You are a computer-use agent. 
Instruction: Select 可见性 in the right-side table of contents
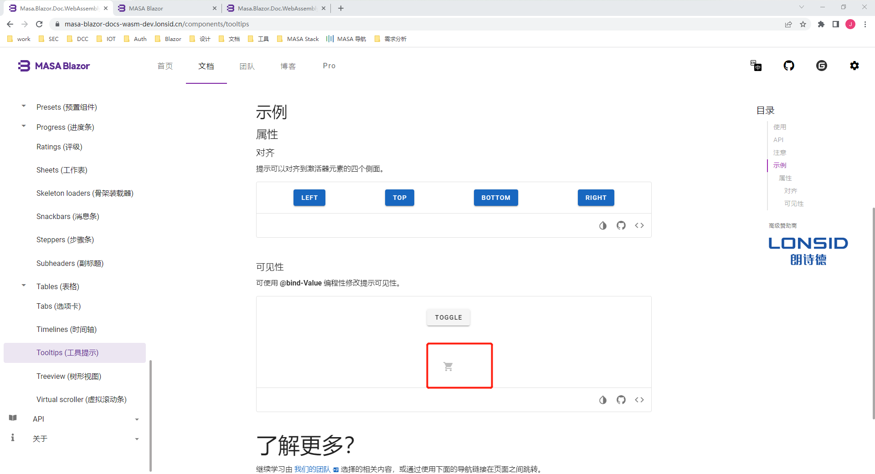[x=793, y=204]
